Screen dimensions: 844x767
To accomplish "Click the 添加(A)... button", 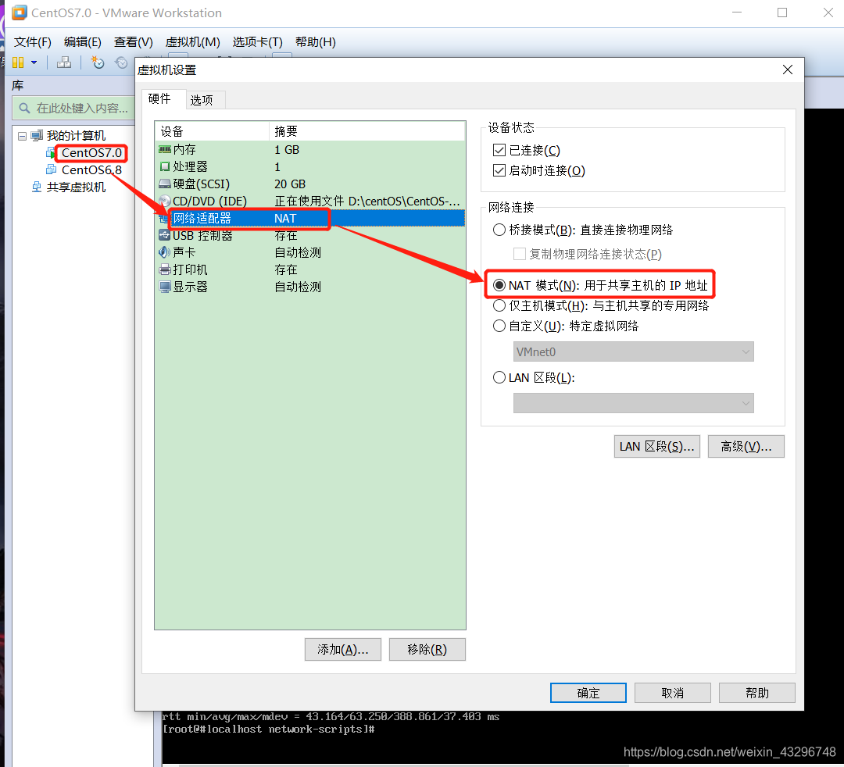I will click(x=343, y=650).
